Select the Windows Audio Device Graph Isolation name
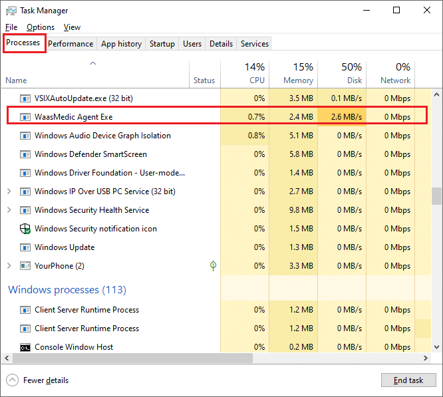 pos(102,136)
